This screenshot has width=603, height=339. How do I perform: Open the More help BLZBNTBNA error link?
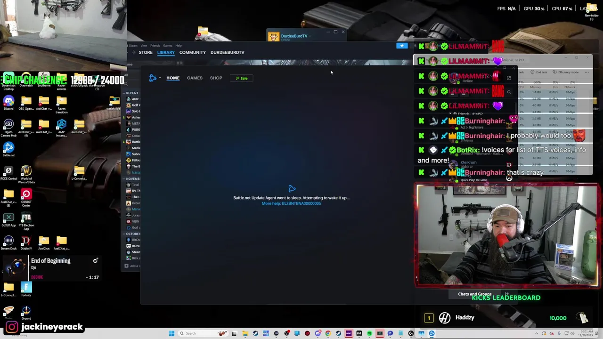[x=291, y=203]
